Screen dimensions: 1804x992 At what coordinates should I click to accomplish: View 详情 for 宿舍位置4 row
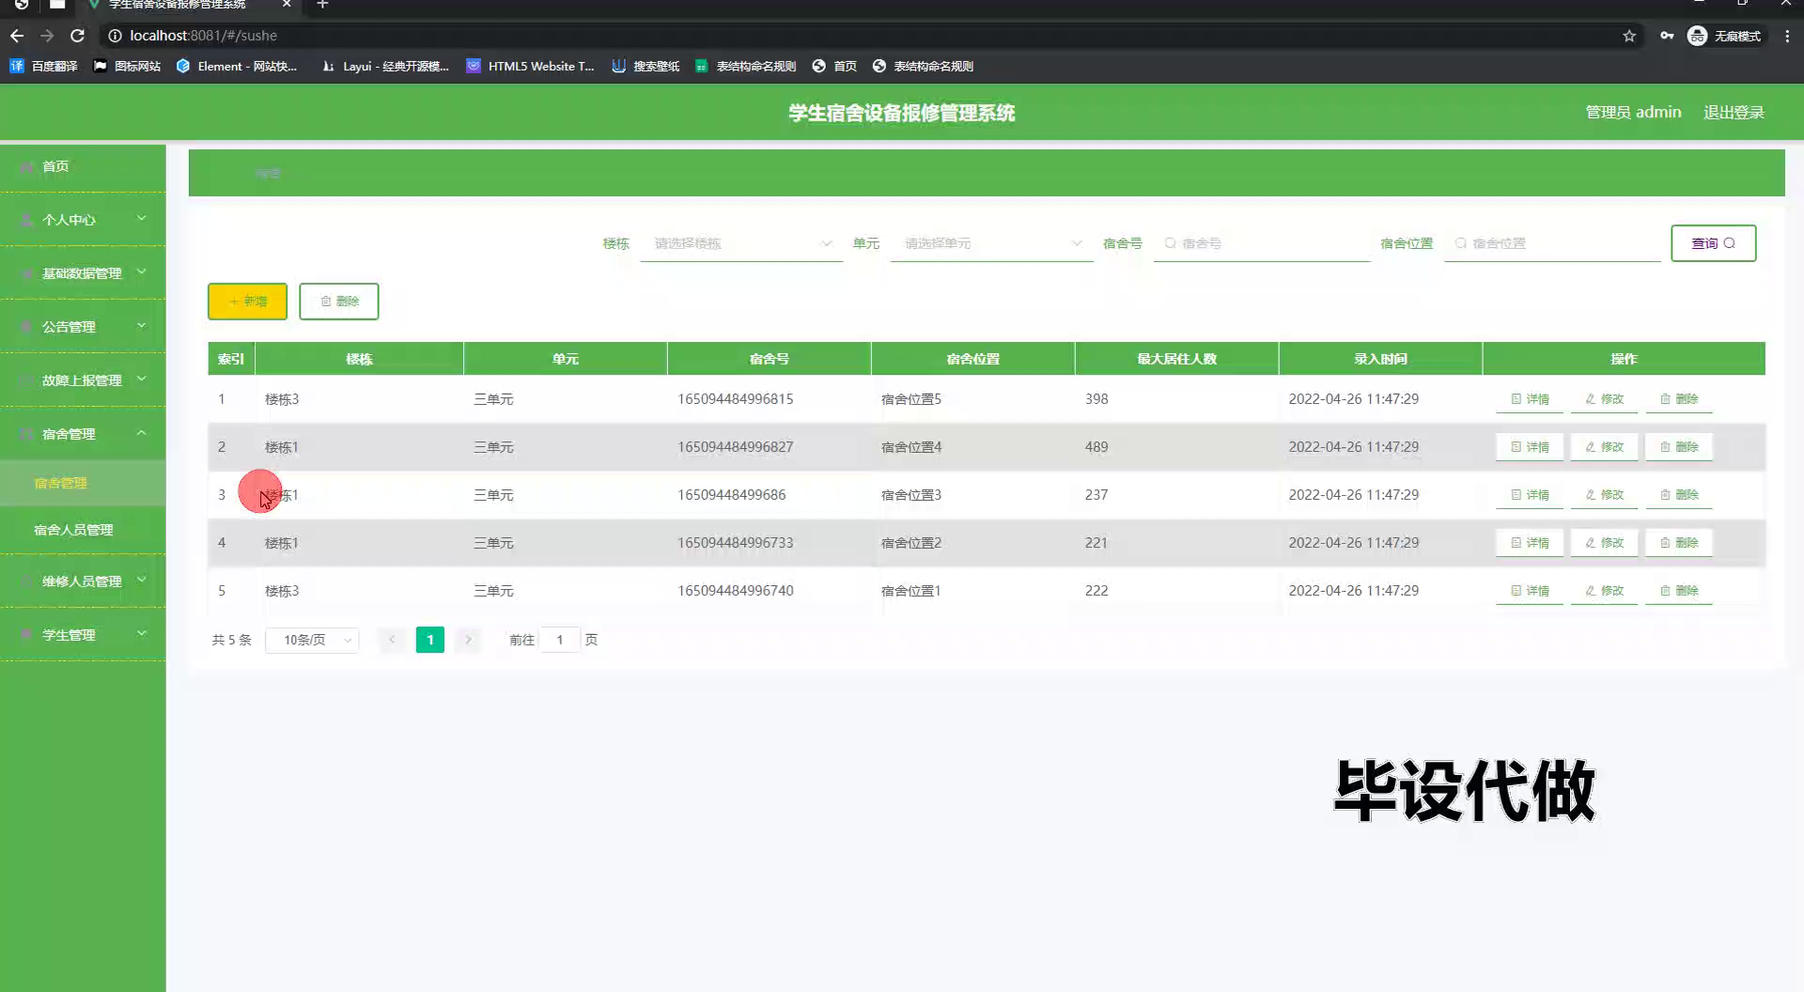click(1530, 447)
